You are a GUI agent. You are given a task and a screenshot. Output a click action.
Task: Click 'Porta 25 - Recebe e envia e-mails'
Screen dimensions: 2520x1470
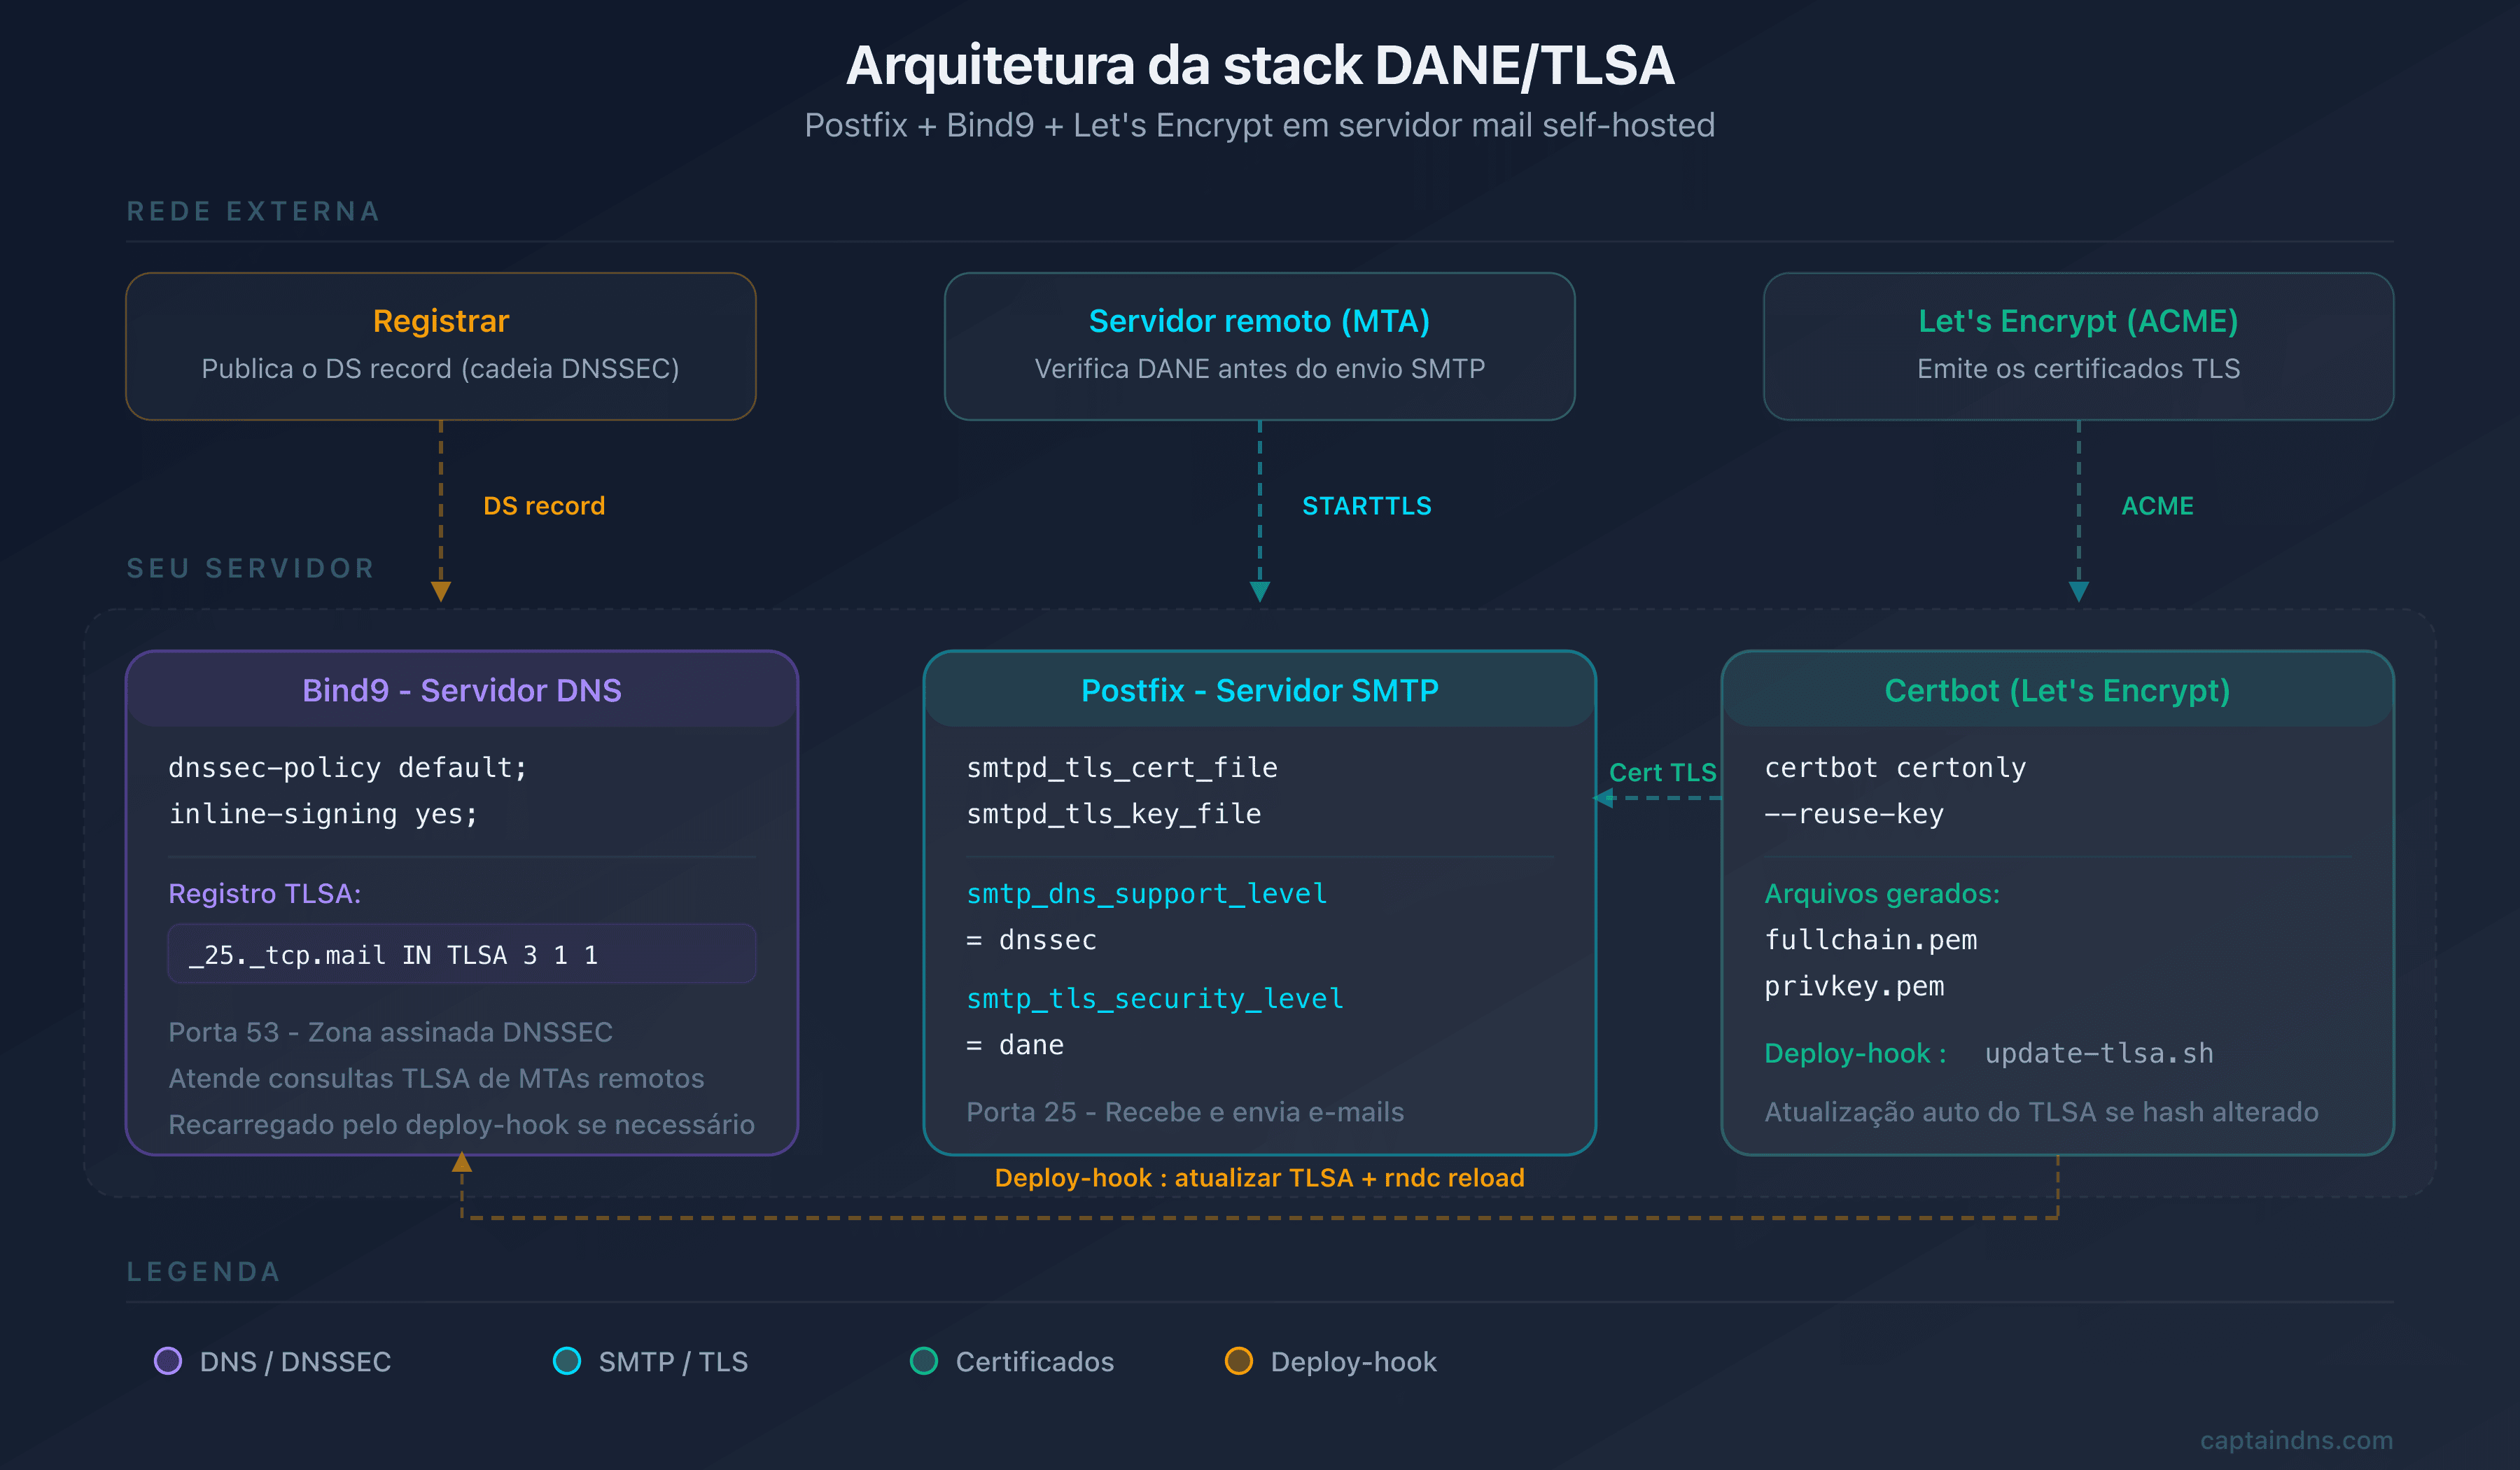[x=1185, y=1112]
